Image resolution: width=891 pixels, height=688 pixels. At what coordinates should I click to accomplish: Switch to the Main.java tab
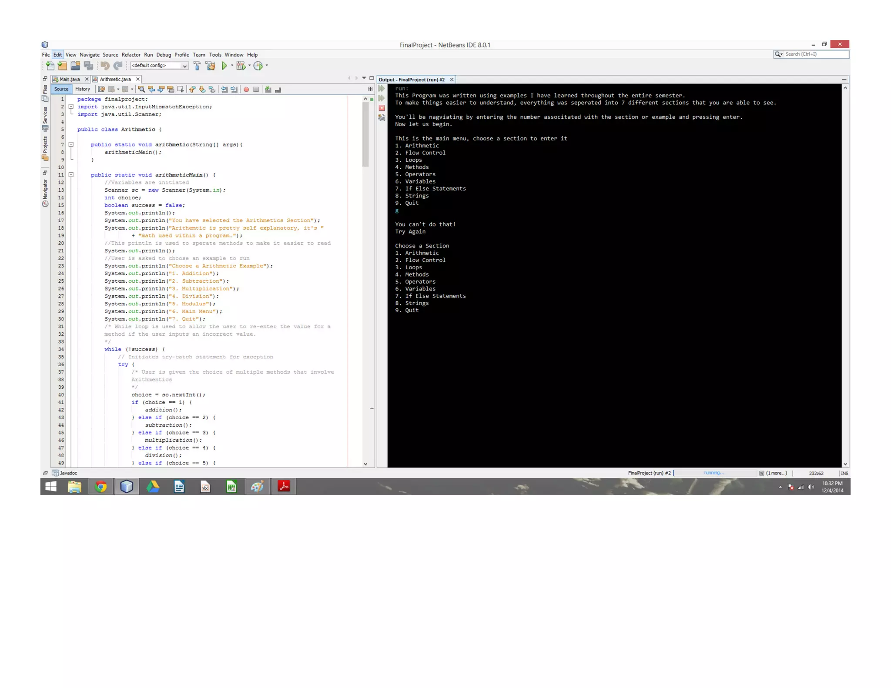click(70, 79)
